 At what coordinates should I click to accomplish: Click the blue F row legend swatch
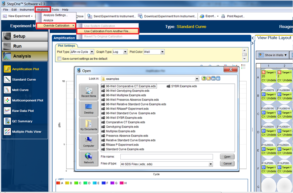tap(103, 183)
